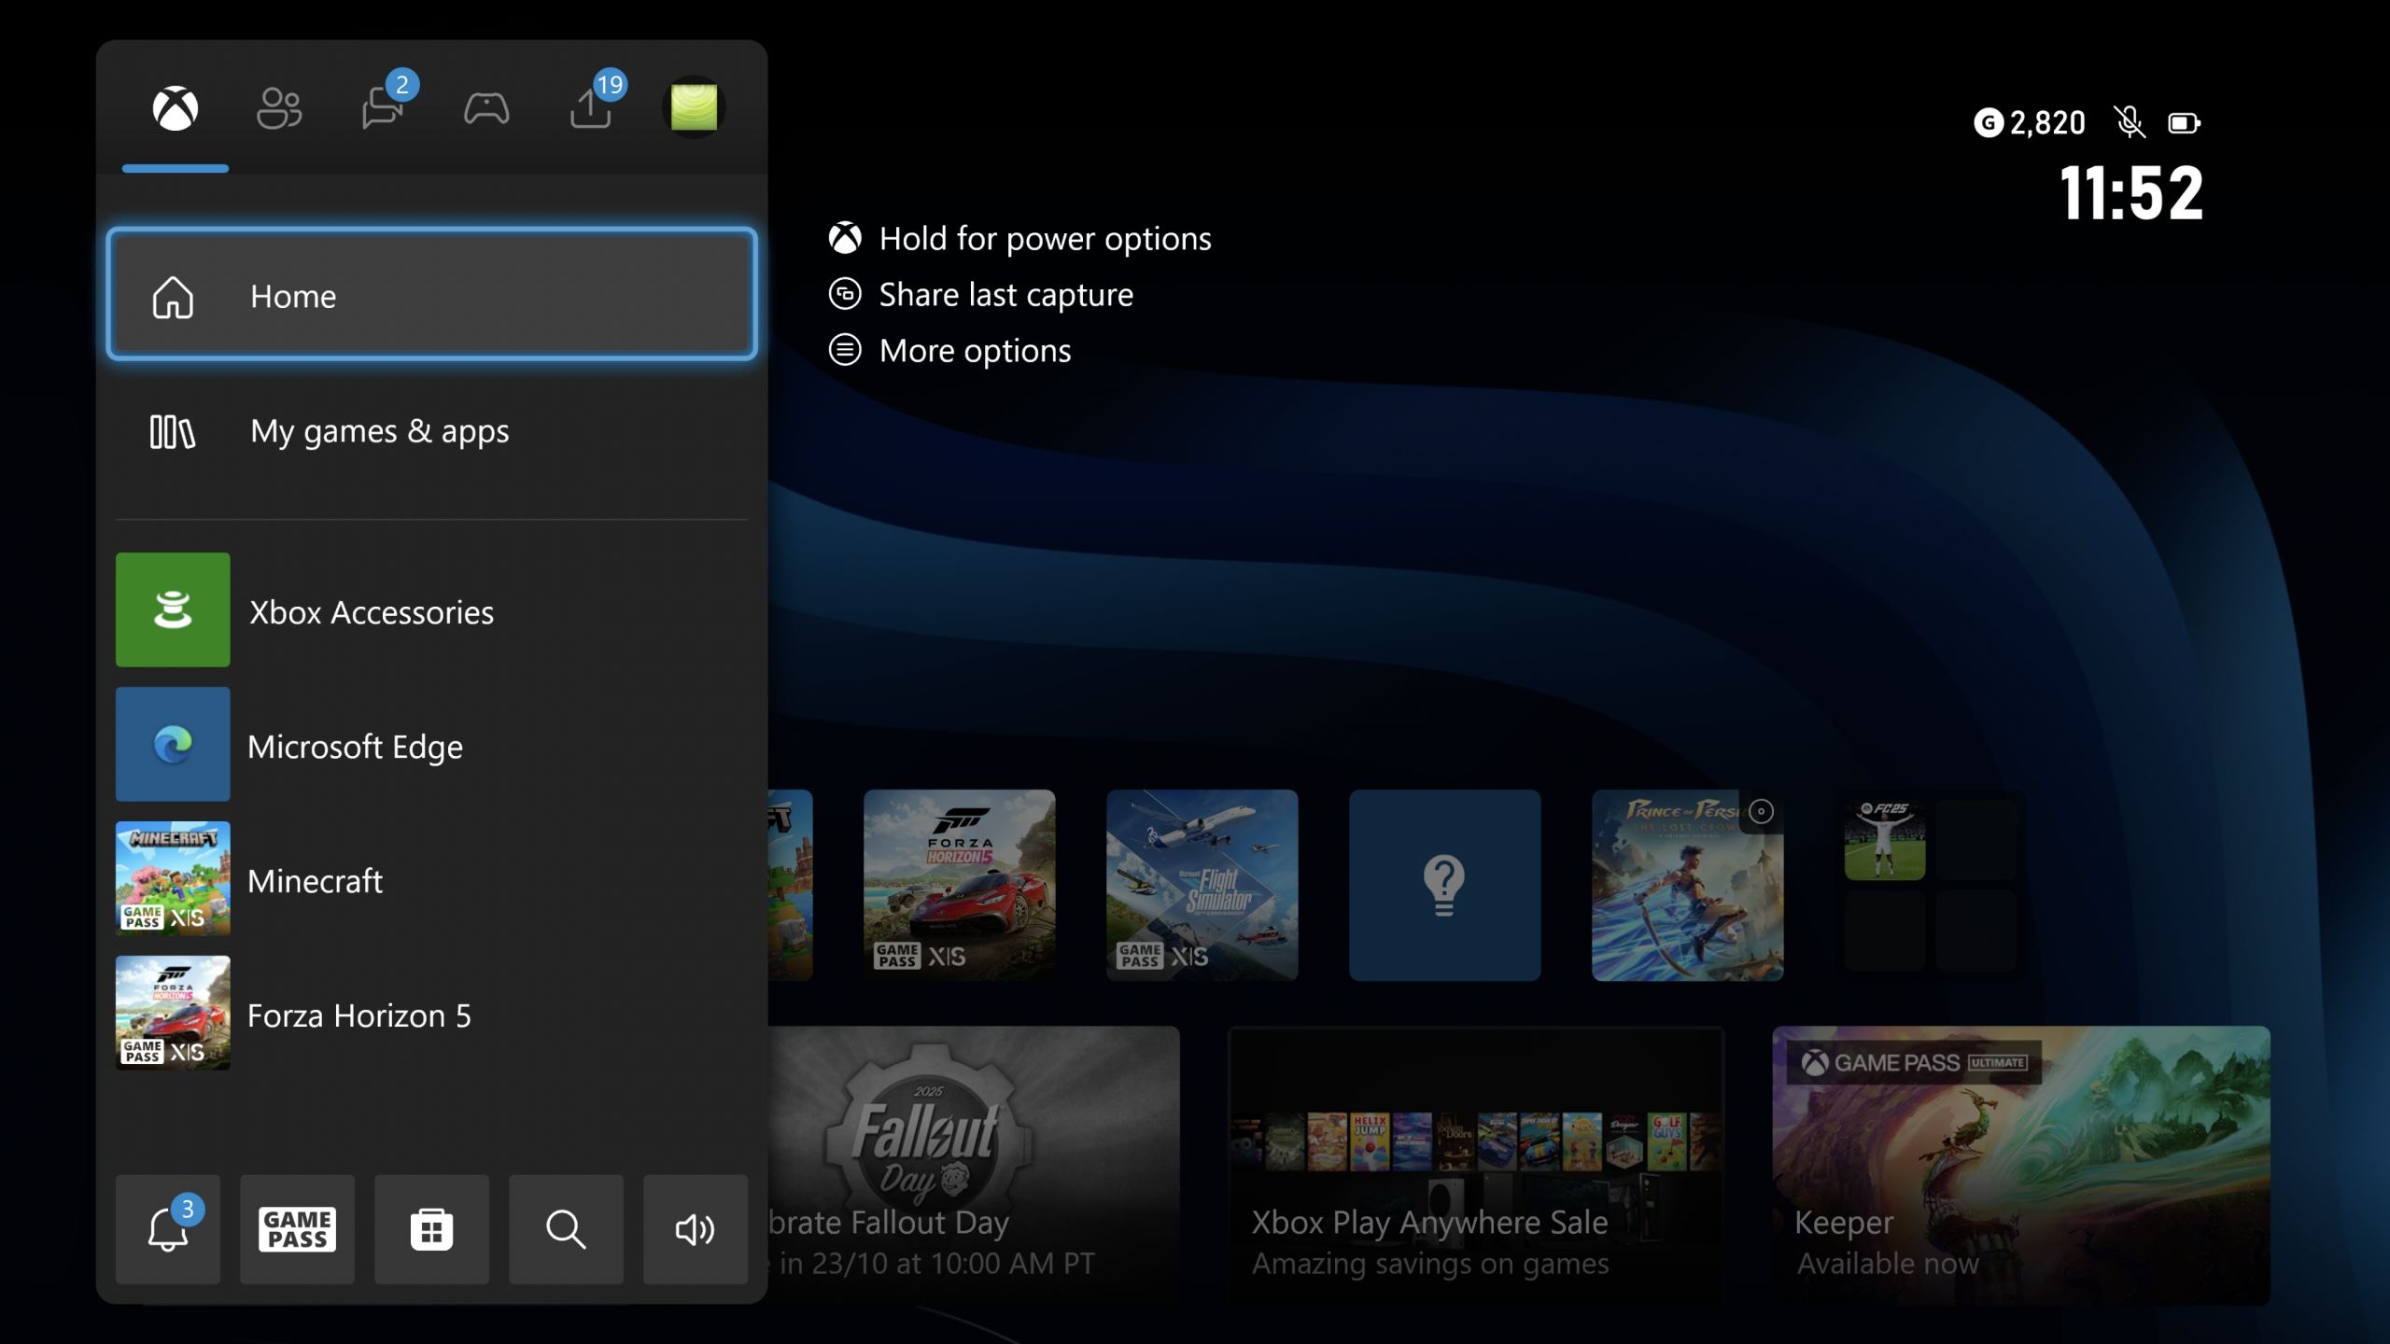Click Game Pass badge on Forza dashboard tile
Viewport: 2390px width, 1344px height.
point(898,956)
